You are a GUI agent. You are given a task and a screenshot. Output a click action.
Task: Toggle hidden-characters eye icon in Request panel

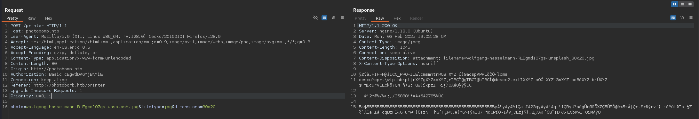click(315, 17)
